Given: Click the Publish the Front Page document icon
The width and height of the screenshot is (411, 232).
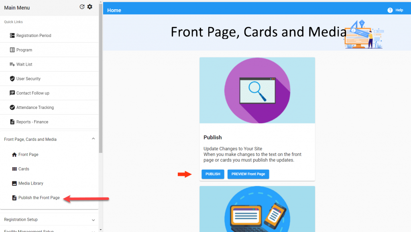Looking at the screenshot, I should pyautogui.click(x=14, y=197).
